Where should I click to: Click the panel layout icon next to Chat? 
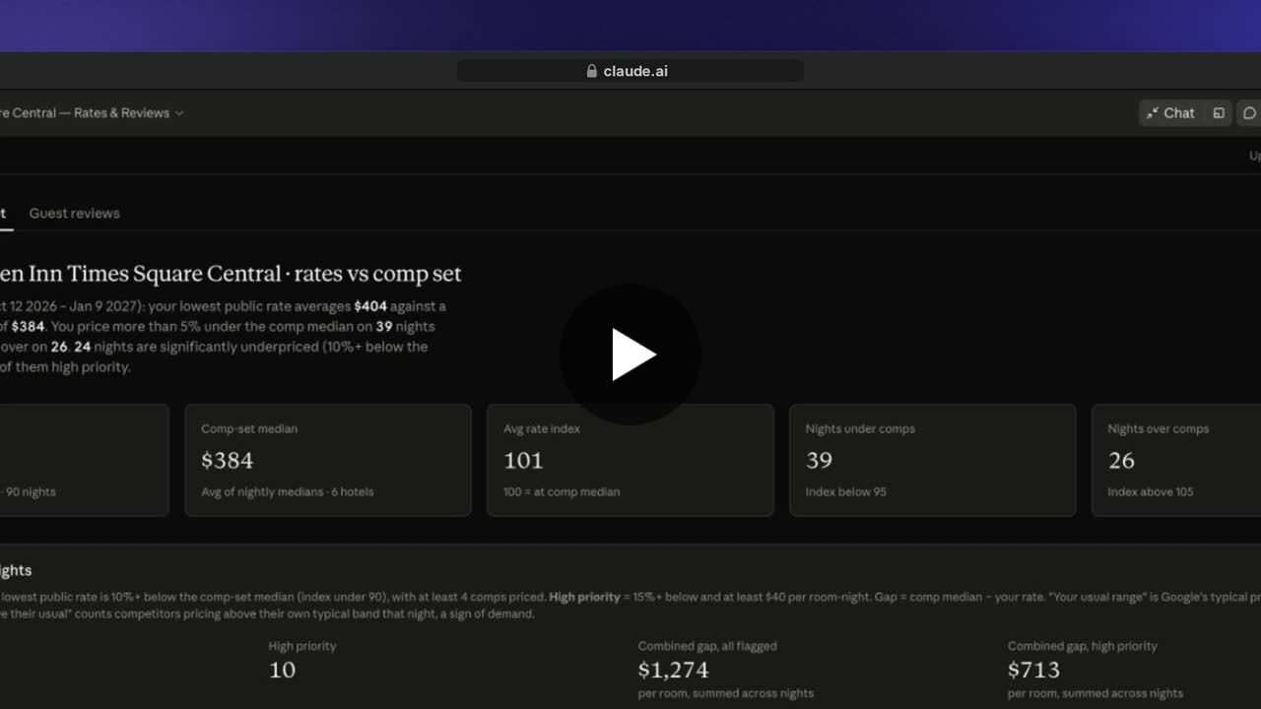click(x=1219, y=113)
